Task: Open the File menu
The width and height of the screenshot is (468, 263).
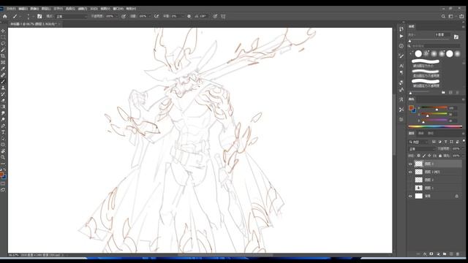Action: (11, 9)
